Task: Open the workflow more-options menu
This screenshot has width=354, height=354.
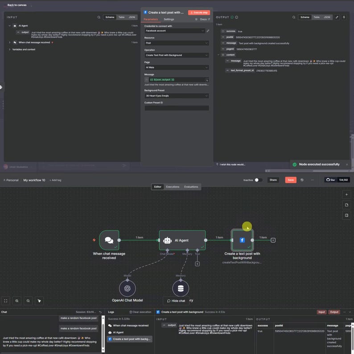Action: (313, 180)
